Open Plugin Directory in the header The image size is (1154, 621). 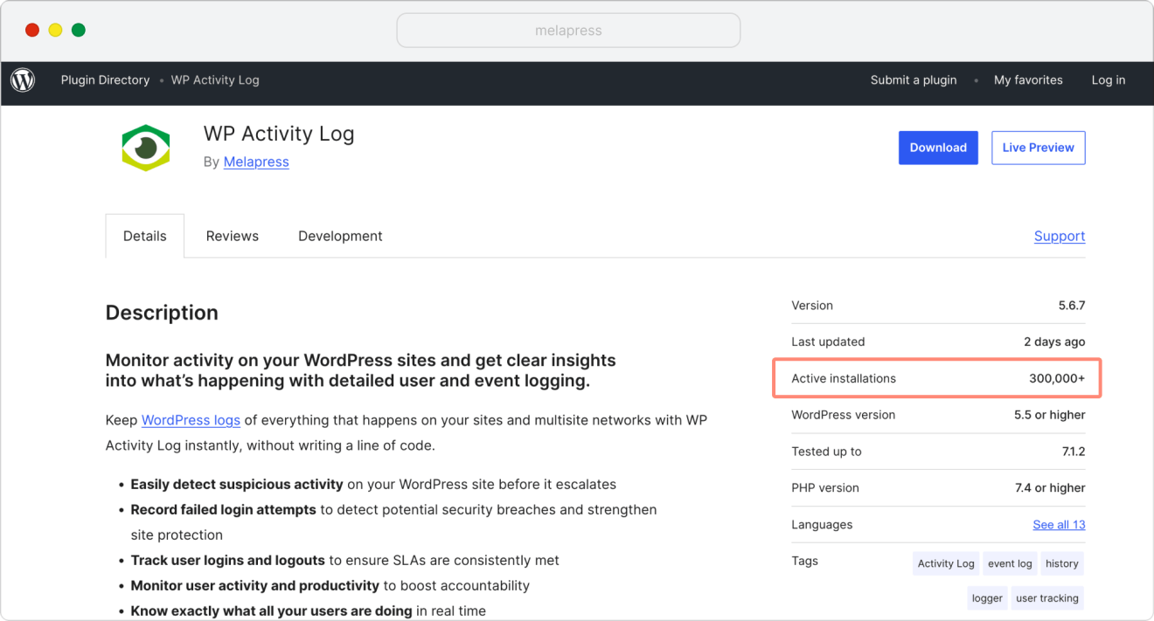pos(105,80)
